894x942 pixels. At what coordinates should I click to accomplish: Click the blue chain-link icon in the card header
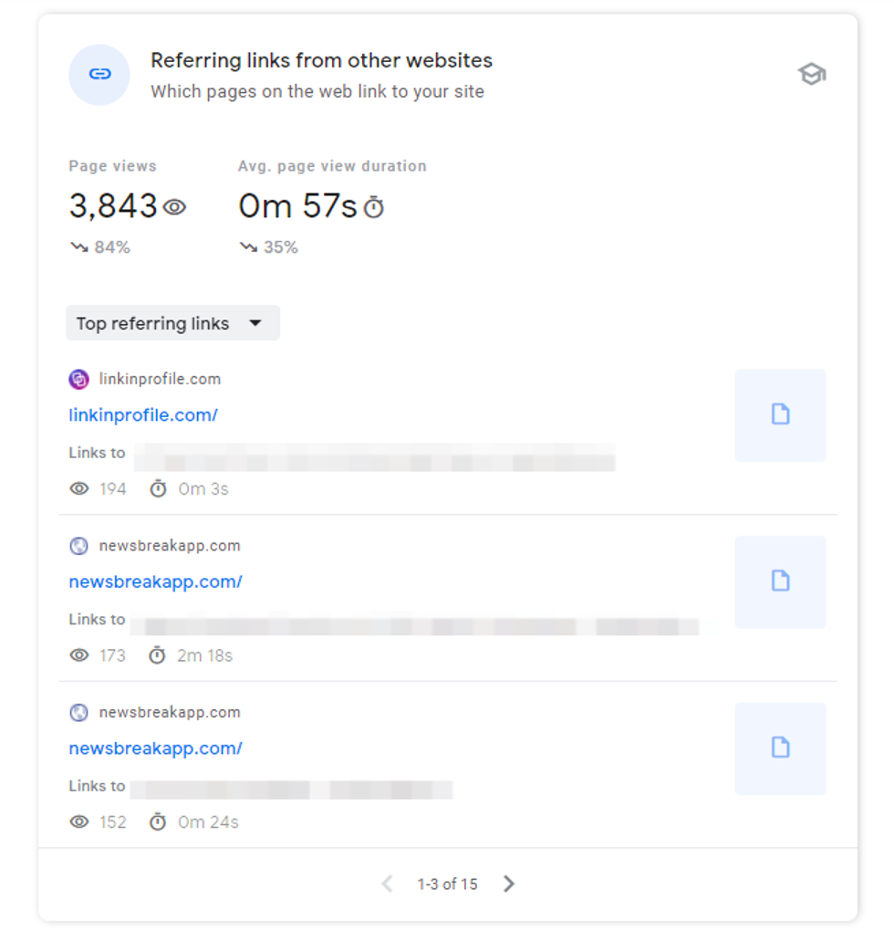[x=99, y=75]
